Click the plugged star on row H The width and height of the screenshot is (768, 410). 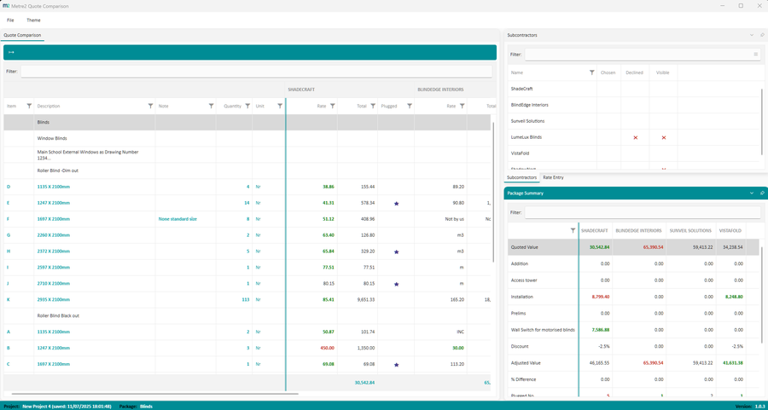(396, 251)
